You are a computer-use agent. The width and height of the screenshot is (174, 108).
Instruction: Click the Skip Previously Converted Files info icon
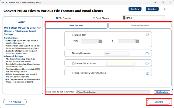pyautogui.click(x=148, y=74)
